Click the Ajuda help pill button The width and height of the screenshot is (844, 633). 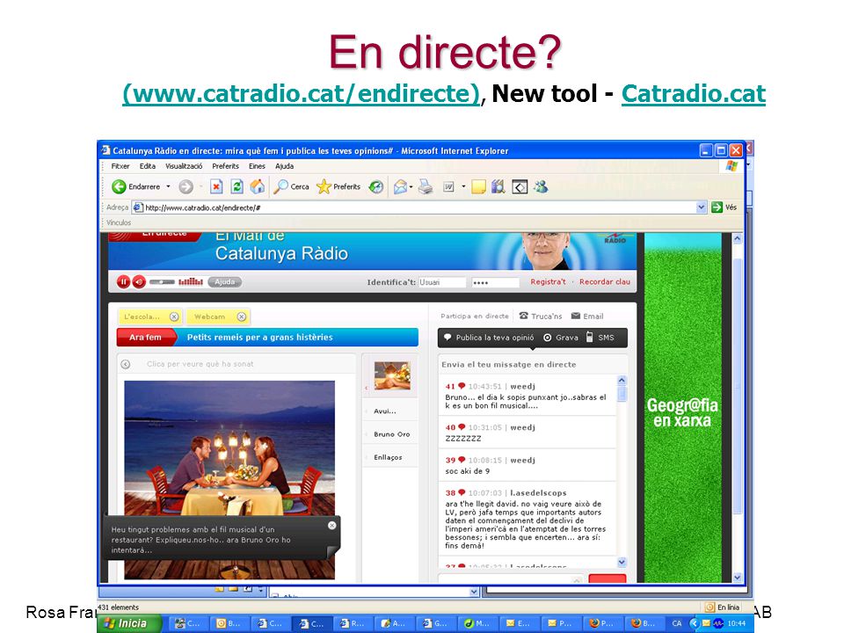[x=224, y=281]
